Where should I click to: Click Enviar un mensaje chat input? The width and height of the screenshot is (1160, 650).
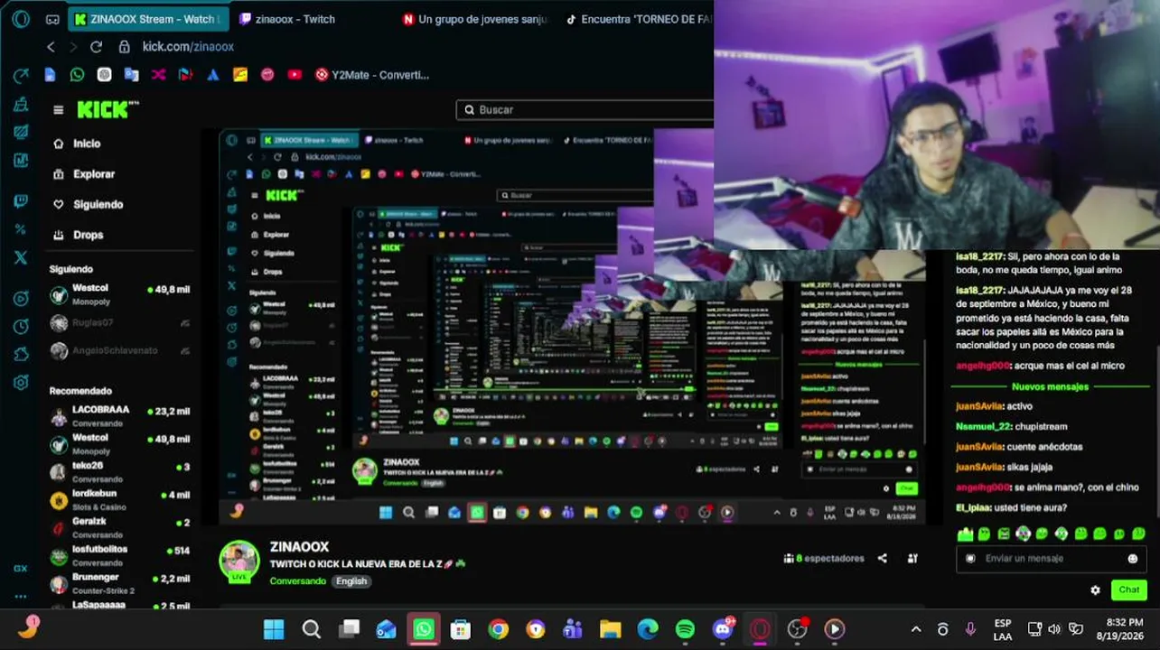pos(1050,559)
